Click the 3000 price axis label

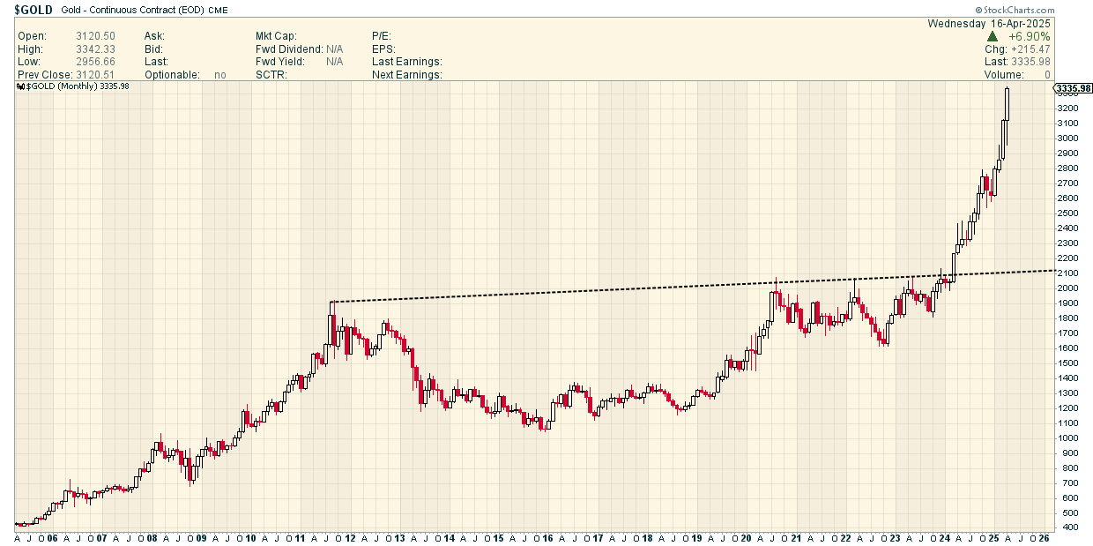click(x=1067, y=138)
